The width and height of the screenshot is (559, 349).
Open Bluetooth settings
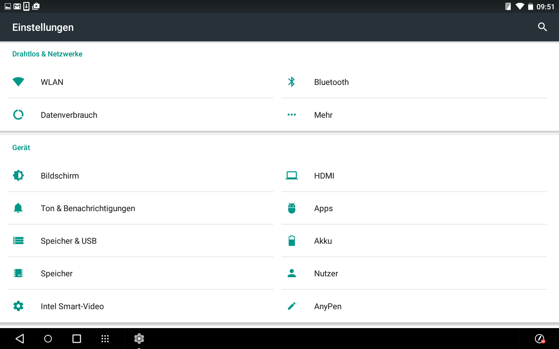[414, 82]
